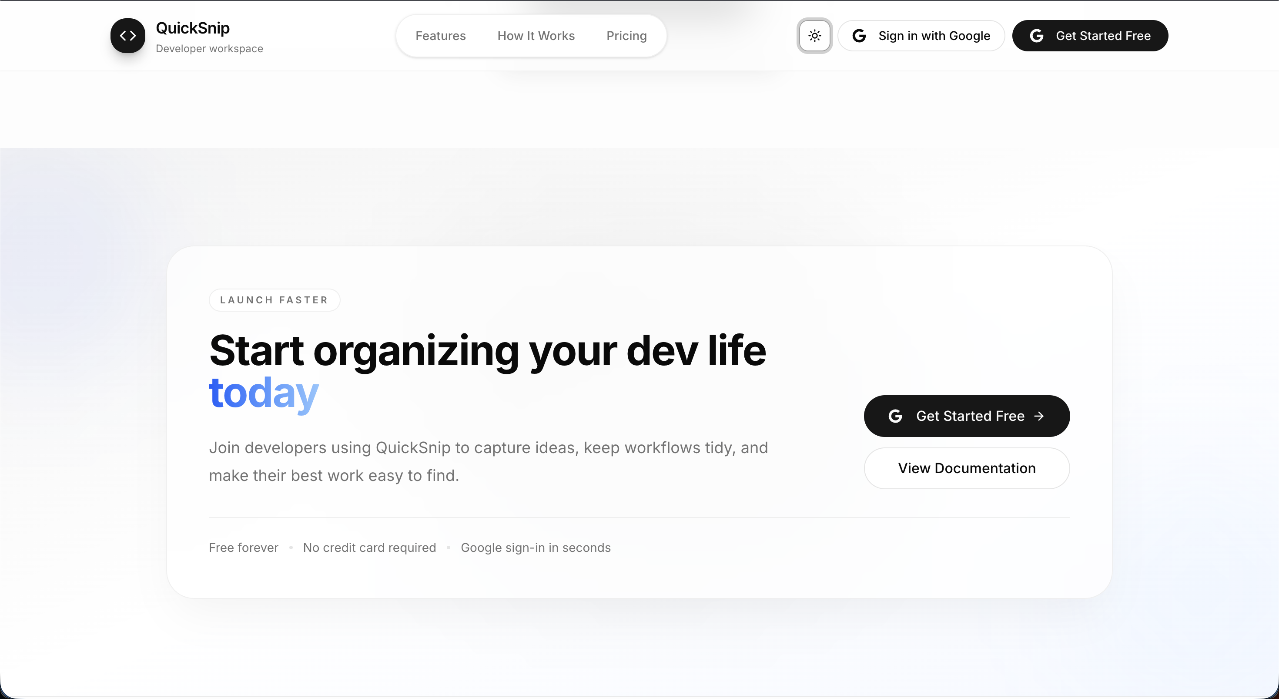Click the 'Join developers using QuickSnip' paragraph

click(489, 461)
